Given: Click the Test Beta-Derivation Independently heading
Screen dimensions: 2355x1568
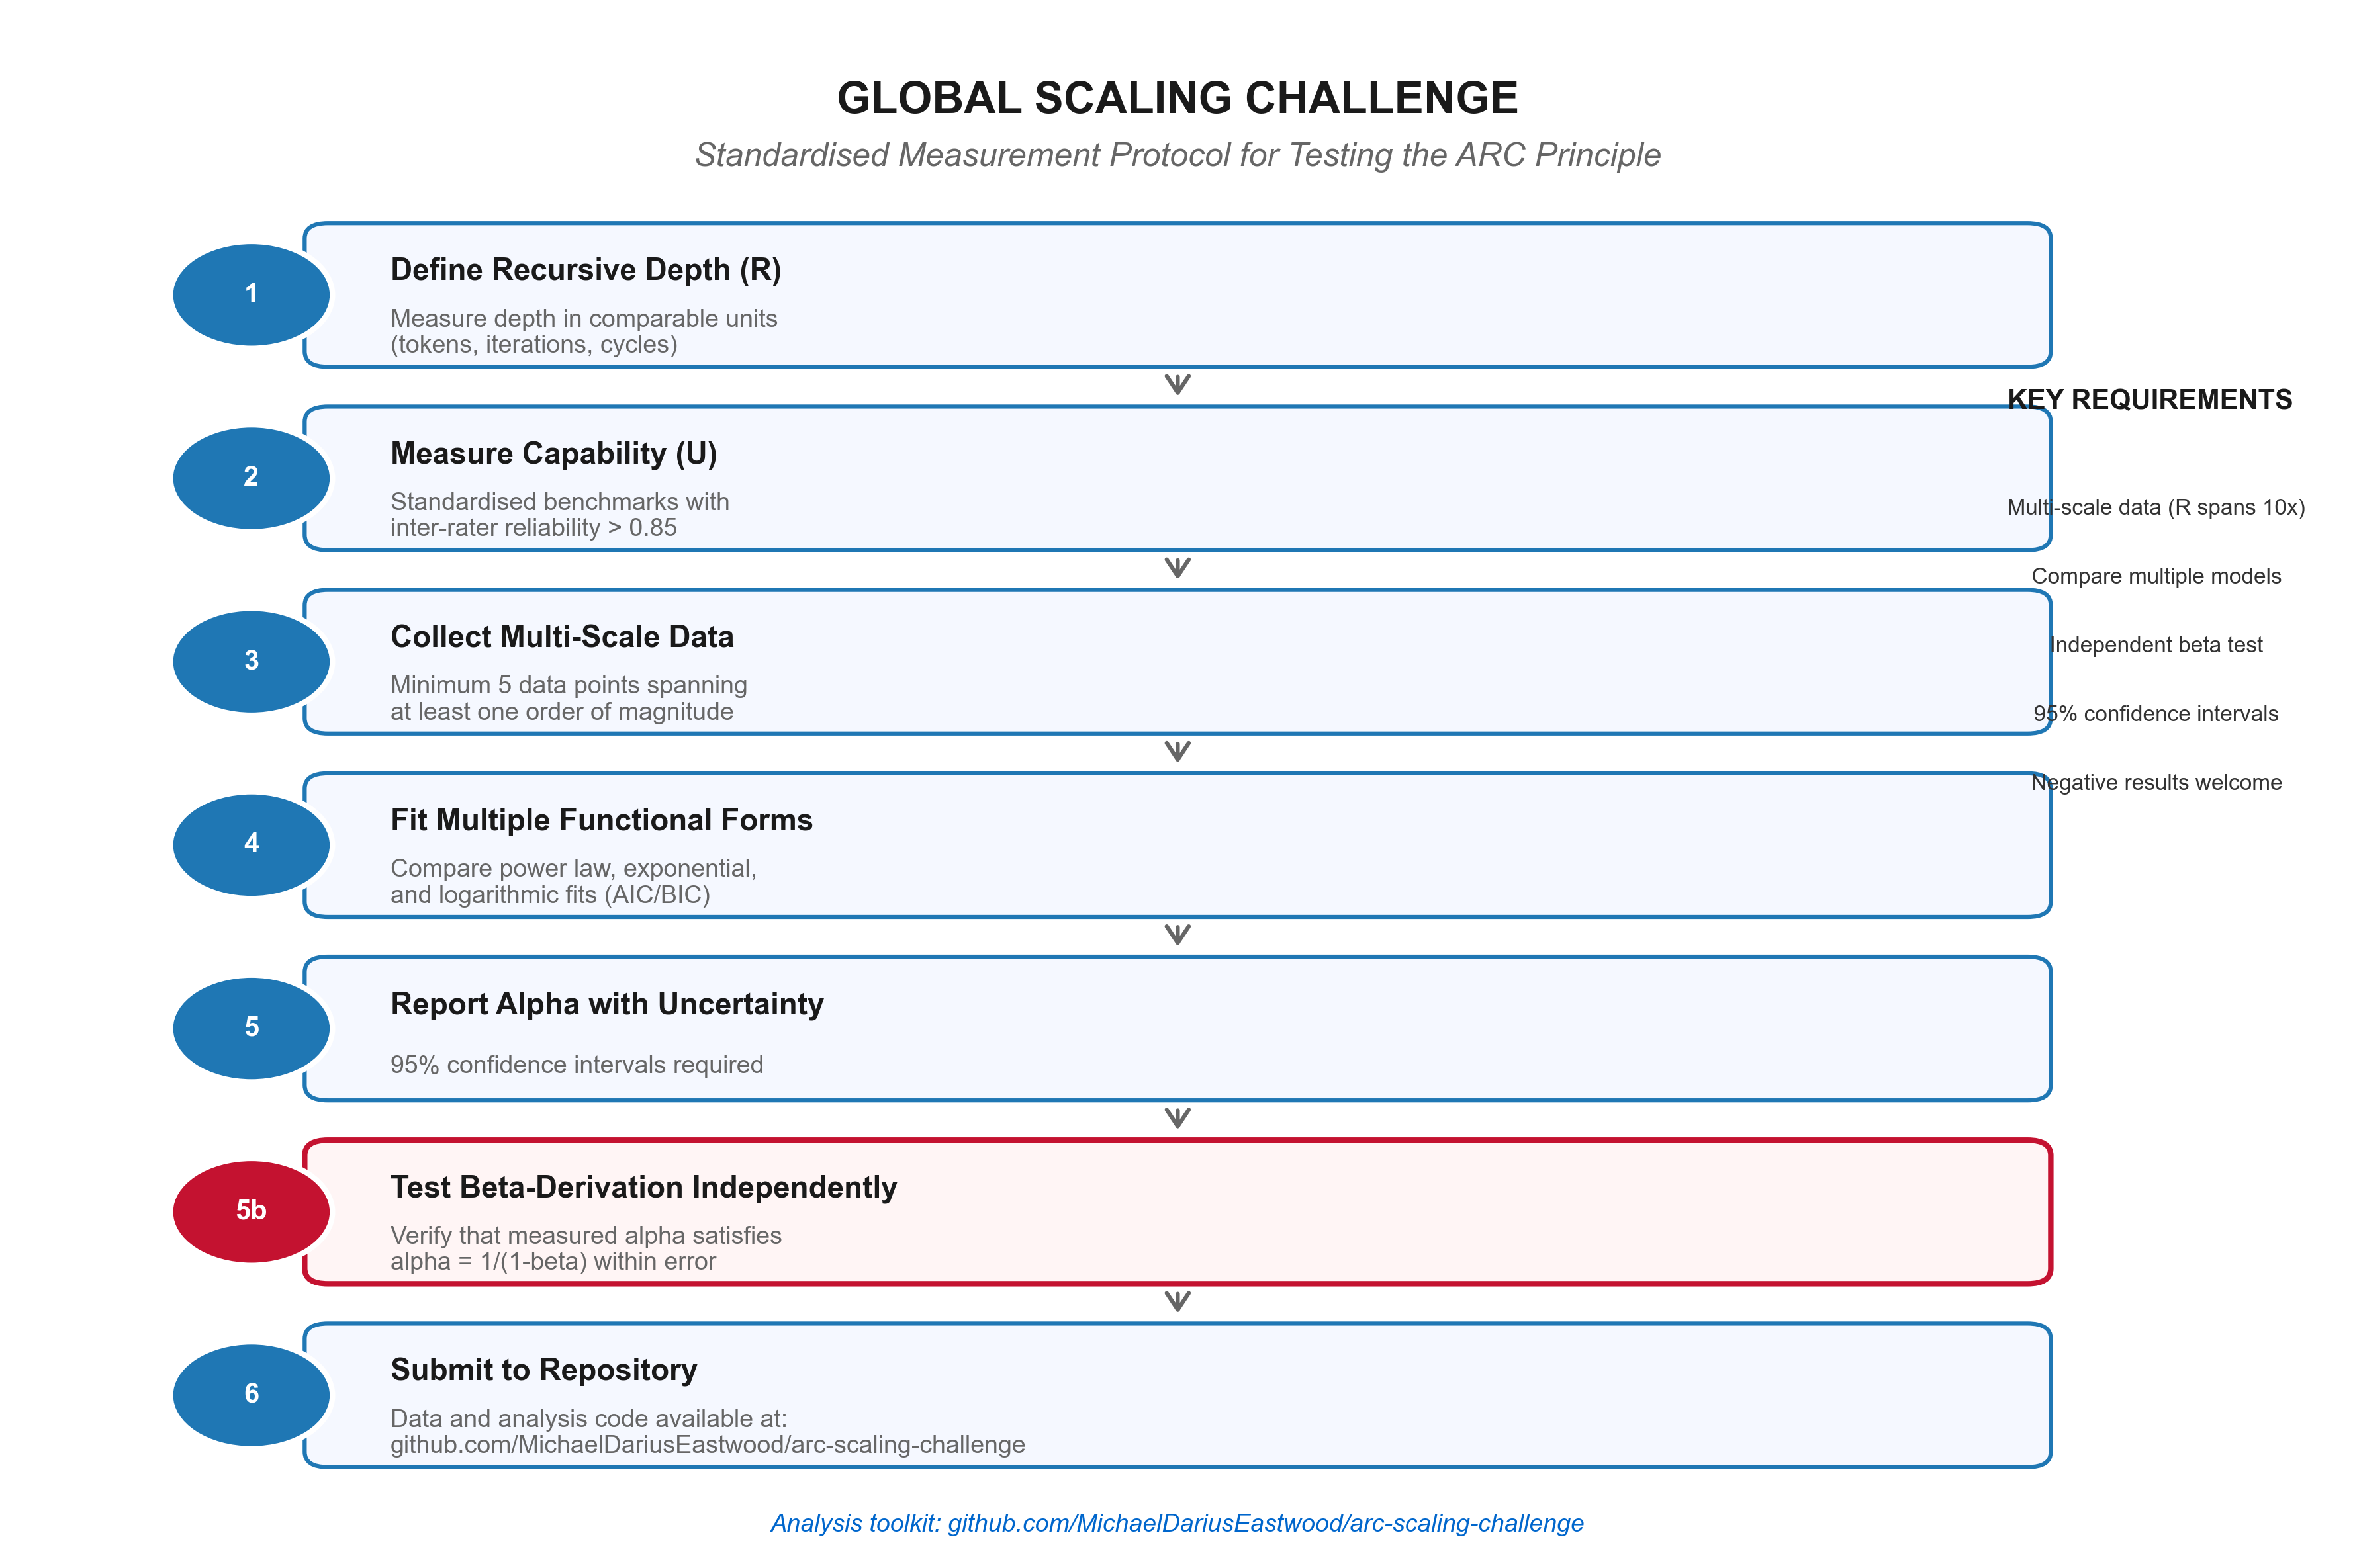Looking at the screenshot, I should tap(643, 1187).
